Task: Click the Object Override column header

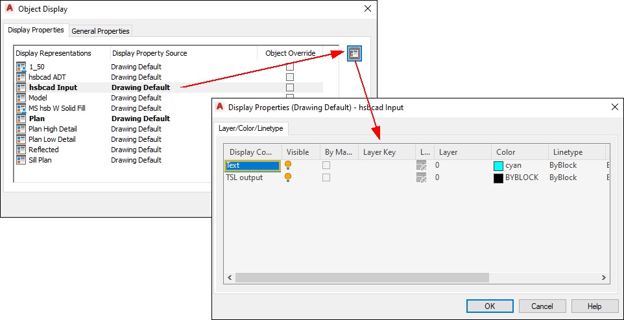Action: click(x=290, y=53)
